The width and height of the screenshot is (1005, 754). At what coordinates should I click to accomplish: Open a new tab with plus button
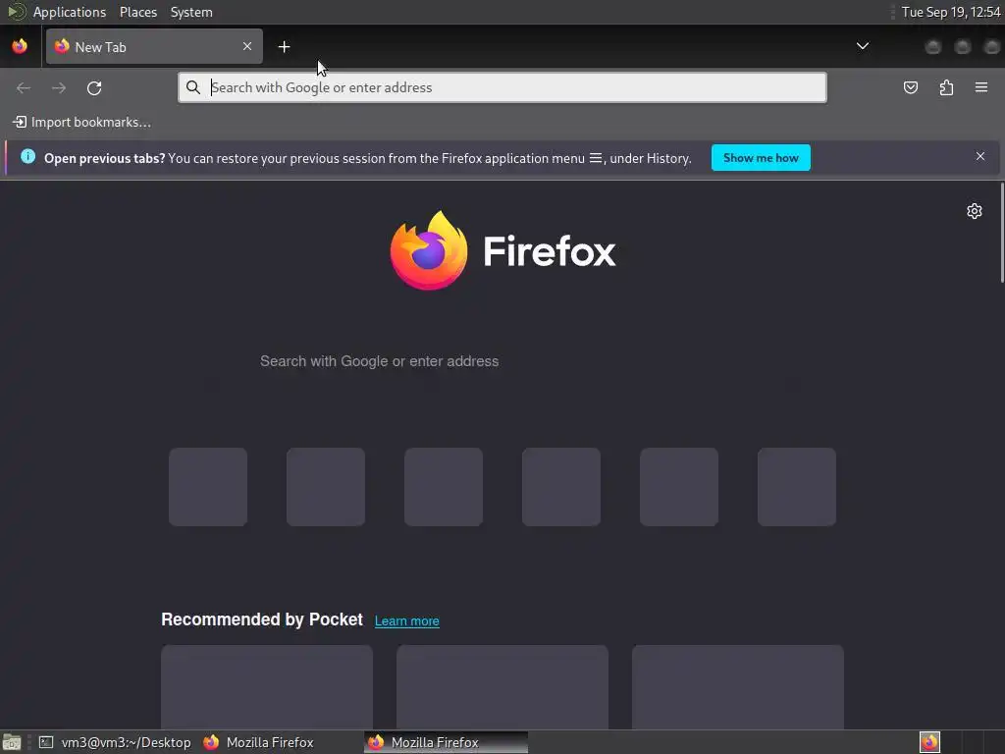tap(284, 47)
